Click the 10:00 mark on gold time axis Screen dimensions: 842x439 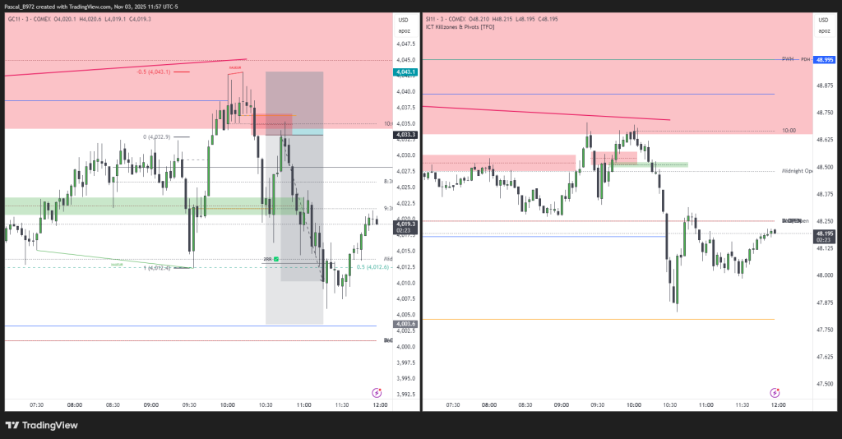228,404
